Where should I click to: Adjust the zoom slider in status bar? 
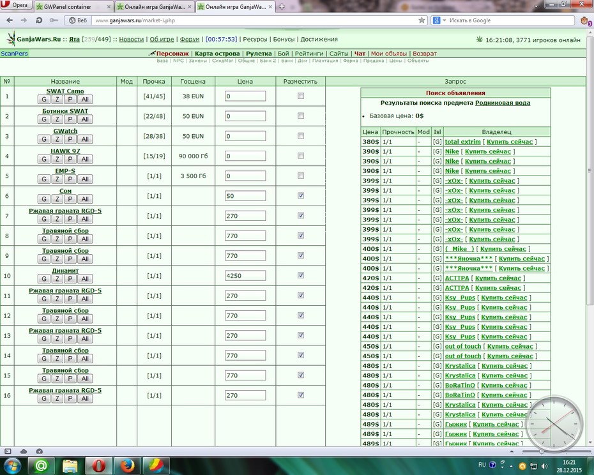click(542, 451)
